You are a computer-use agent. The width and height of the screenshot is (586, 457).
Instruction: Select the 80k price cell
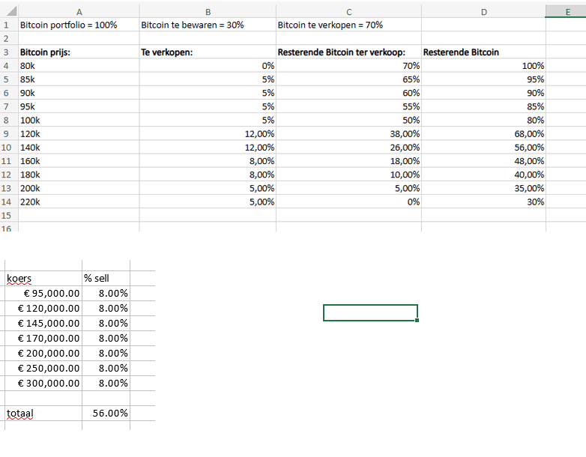(x=79, y=66)
